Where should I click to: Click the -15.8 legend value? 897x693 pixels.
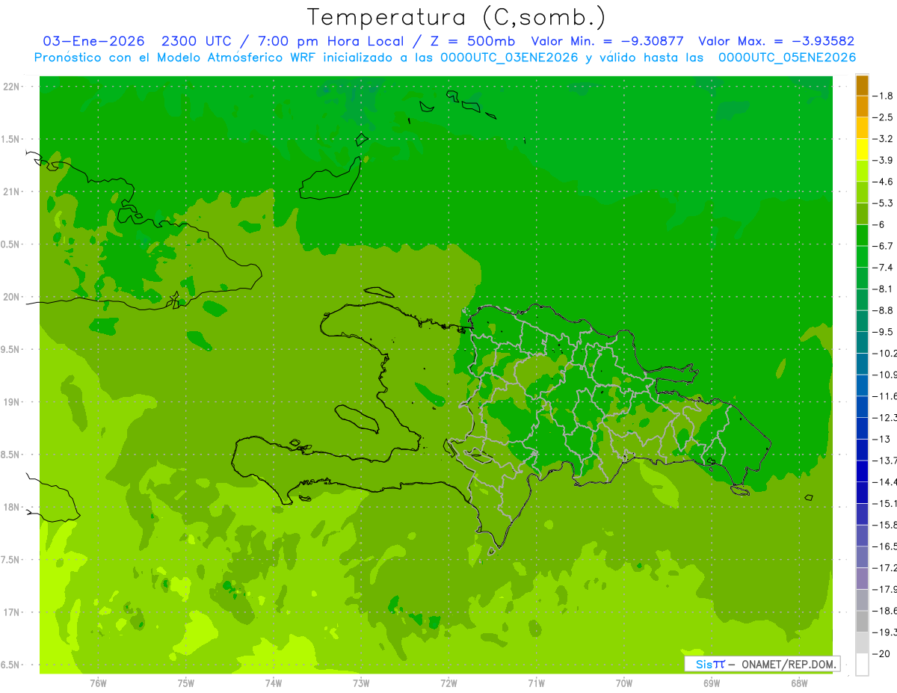884,526
